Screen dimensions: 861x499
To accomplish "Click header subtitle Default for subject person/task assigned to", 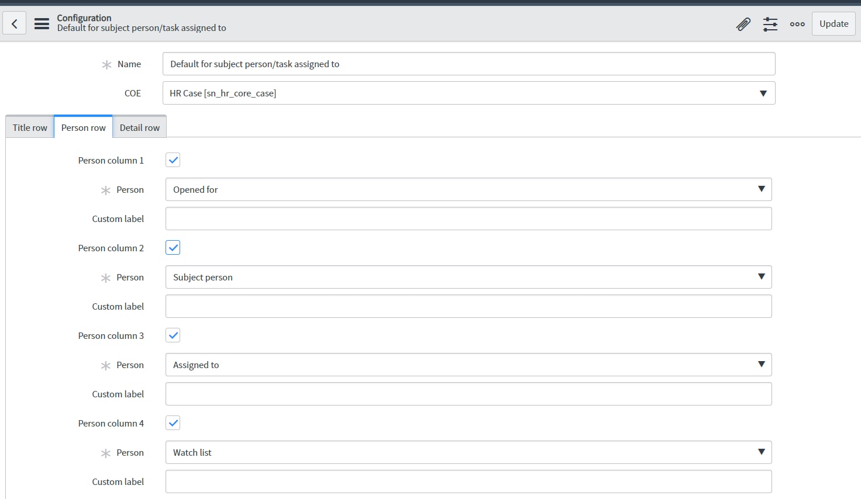I will 142,28.
